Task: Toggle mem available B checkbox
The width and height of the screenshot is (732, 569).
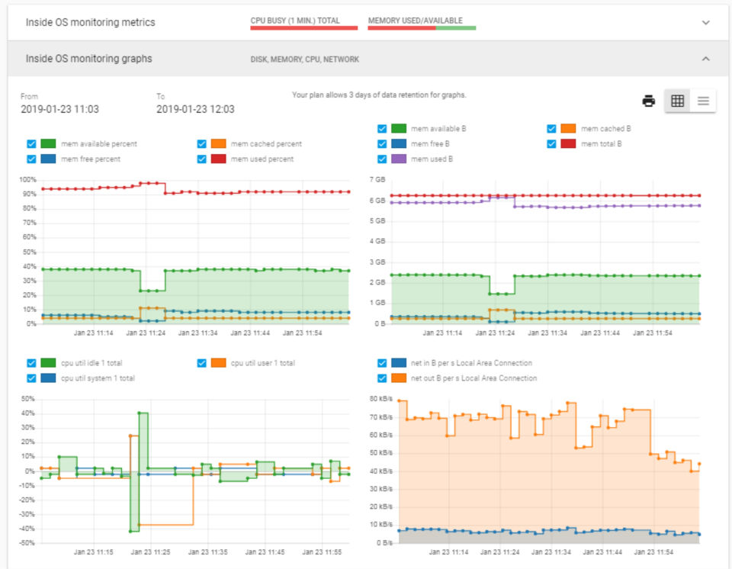Action: coord(382,128)
